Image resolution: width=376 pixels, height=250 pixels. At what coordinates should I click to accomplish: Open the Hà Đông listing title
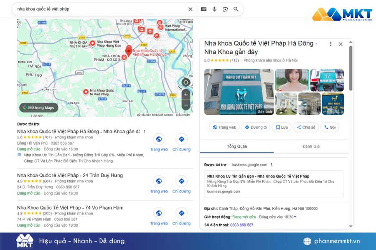[79, 132]
